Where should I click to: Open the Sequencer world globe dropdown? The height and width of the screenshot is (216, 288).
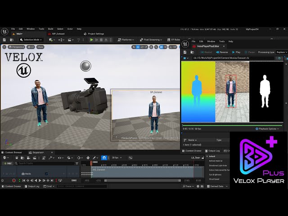point(6,158)
